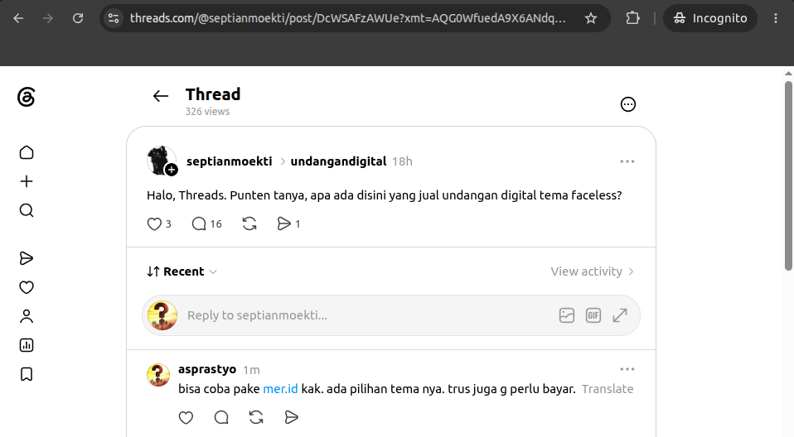Click the page vertical scrollbar
Image resolution: width=794 pixels, height=437 pixels.
788,175
